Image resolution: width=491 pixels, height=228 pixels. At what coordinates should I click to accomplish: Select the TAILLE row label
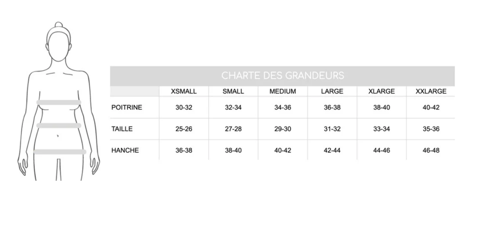pyautogui.click(x=122, y=129)
